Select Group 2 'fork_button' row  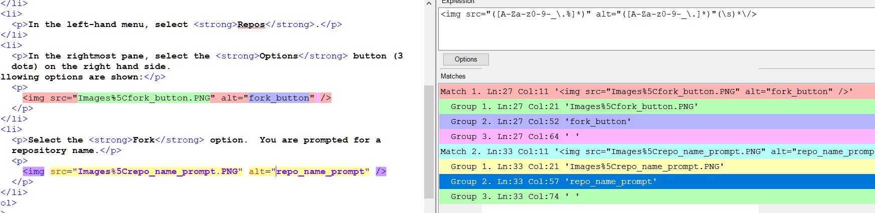(657, 121)
